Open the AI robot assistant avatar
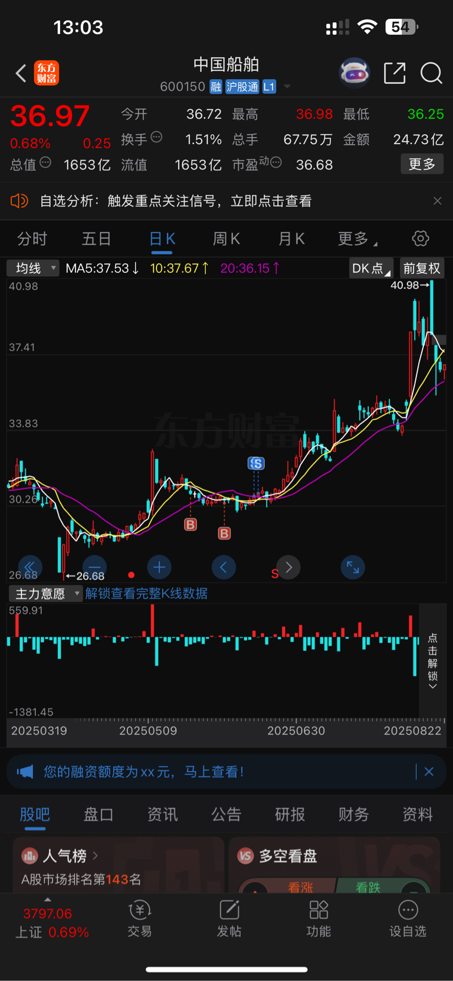453x981 pixels. [x=354, y=73]
